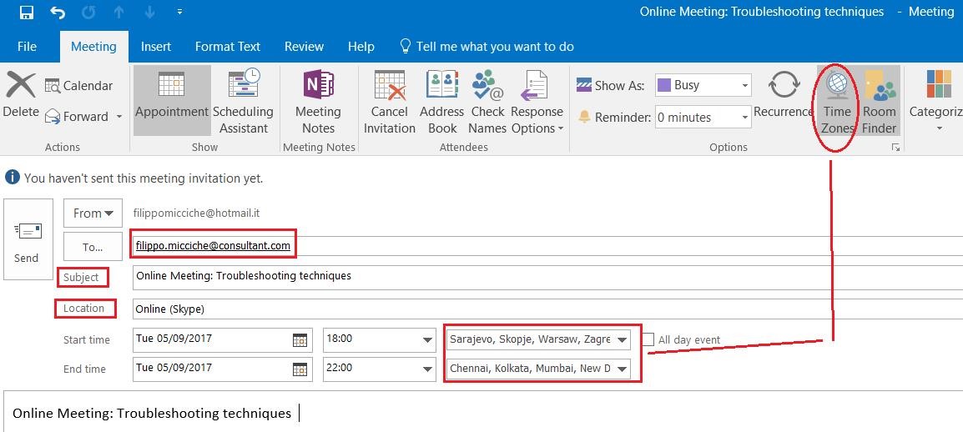
Task: Expand the start time 18:00 dropdown
Action: (x=427, y=339)
